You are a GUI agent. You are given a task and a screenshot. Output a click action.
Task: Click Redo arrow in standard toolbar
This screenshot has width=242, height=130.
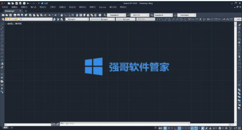[x=55, y=15]
